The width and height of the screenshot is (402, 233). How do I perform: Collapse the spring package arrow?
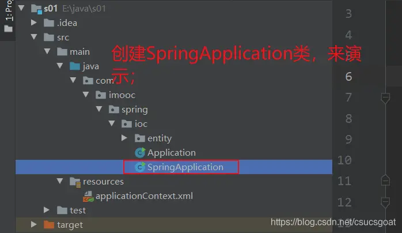pos(99,109)
